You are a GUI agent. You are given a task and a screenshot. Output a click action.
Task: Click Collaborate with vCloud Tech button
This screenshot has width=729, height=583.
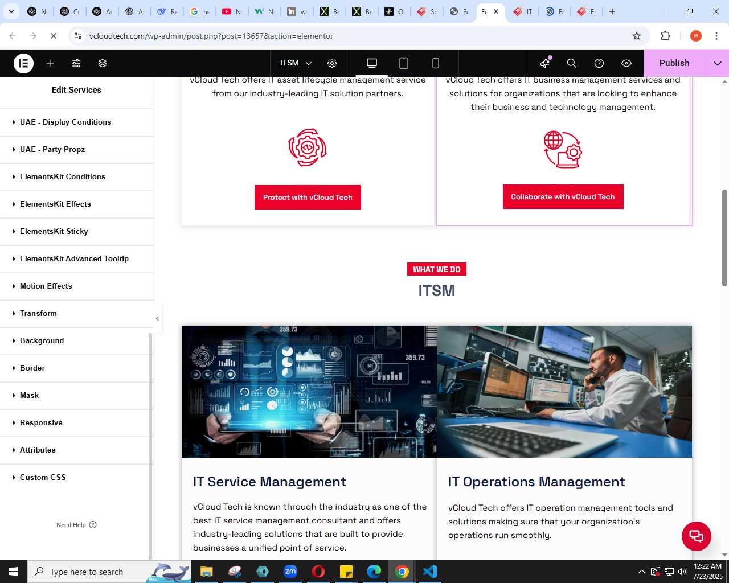pyautogui.click(x=563, y=196)
